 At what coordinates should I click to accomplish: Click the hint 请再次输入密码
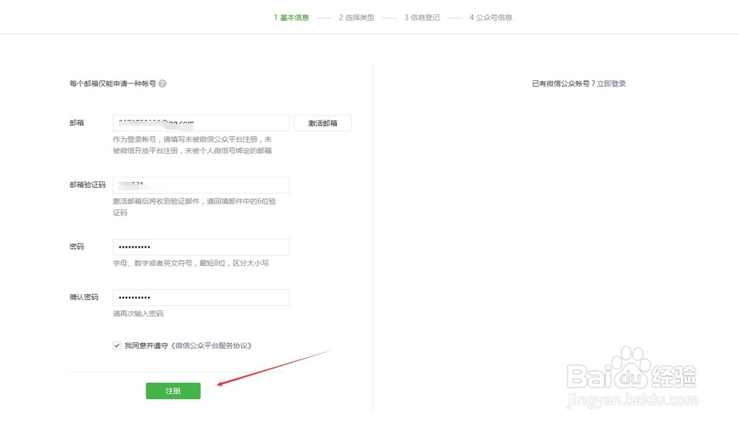pyautogui.click(x=138, y=313)
